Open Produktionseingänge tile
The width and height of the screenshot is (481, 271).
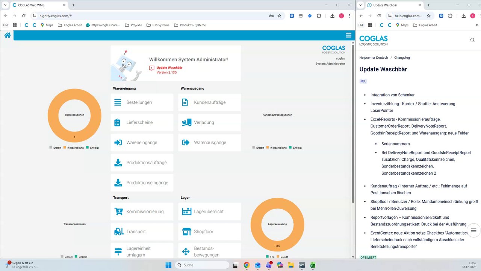coord(142,183)
